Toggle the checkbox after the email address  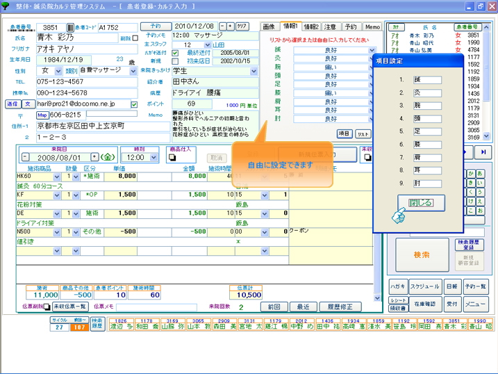click(x=134, y=104)
